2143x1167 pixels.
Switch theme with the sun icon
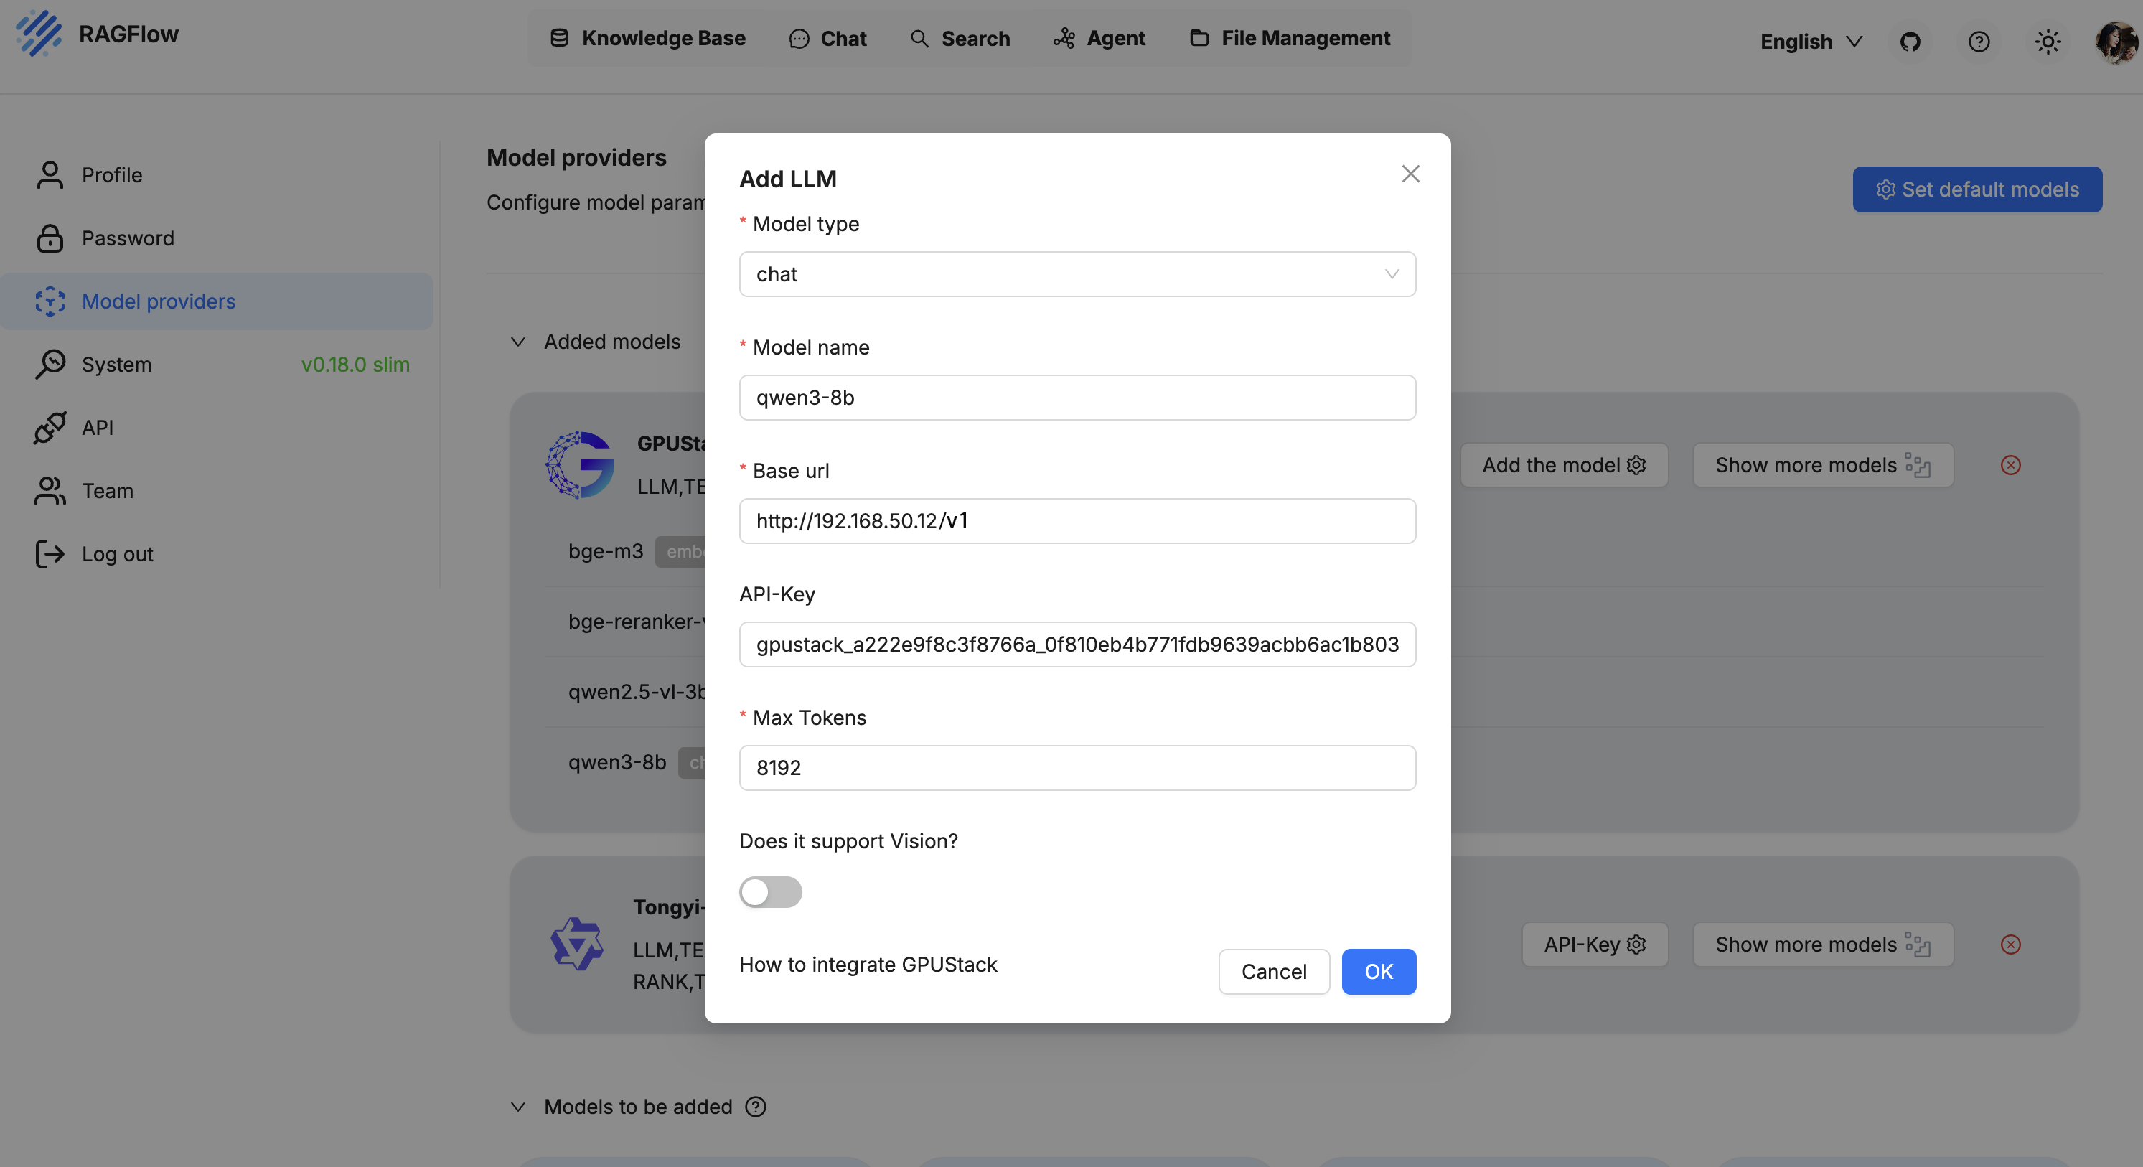coord(2048,42)
